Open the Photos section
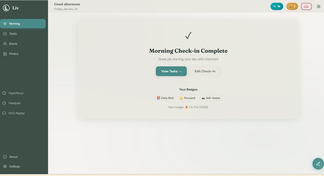This screenshot has height=176, width=324. click(x=23, y=54)
